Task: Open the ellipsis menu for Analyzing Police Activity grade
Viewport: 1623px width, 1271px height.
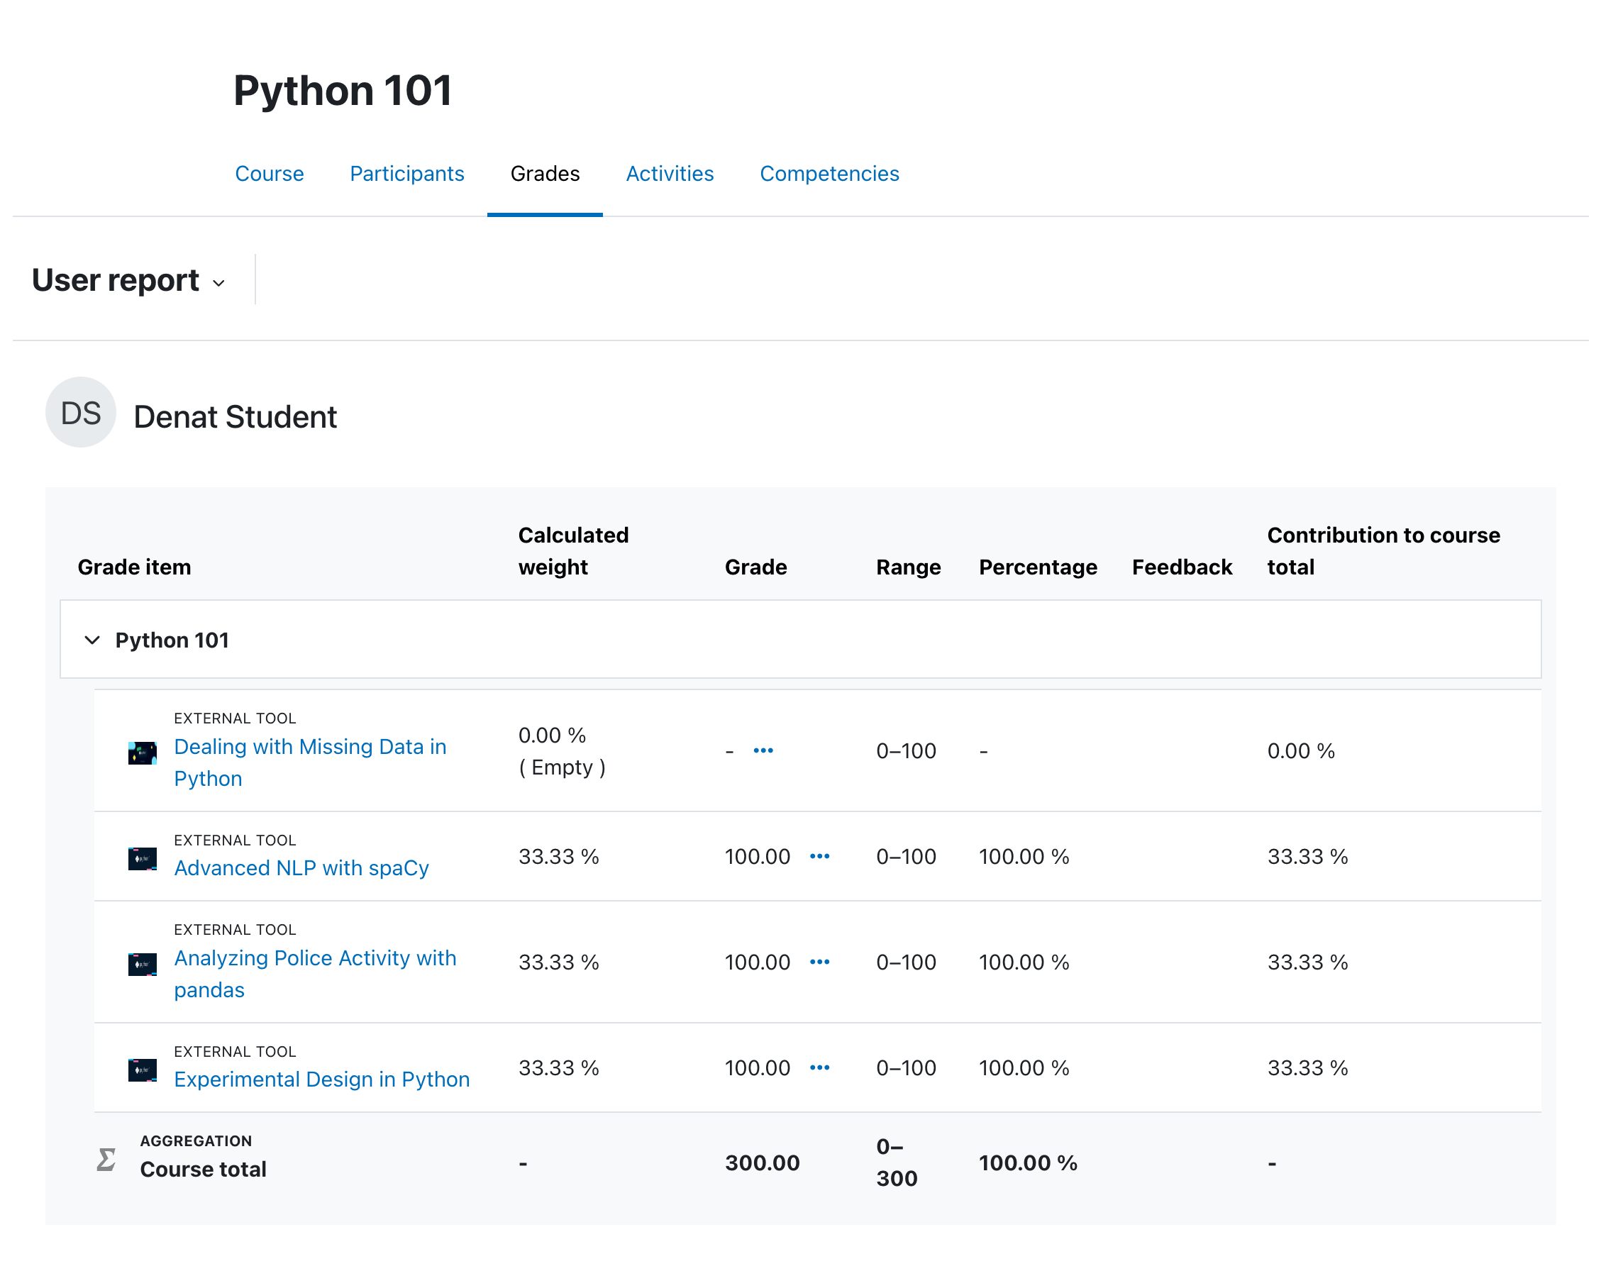Action: [820, 962]
